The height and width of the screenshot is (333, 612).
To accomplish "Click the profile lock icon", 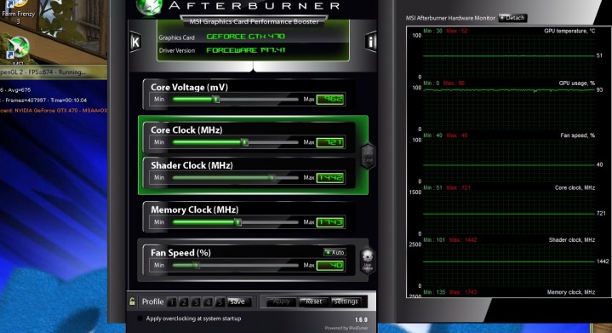I will 132,301.
